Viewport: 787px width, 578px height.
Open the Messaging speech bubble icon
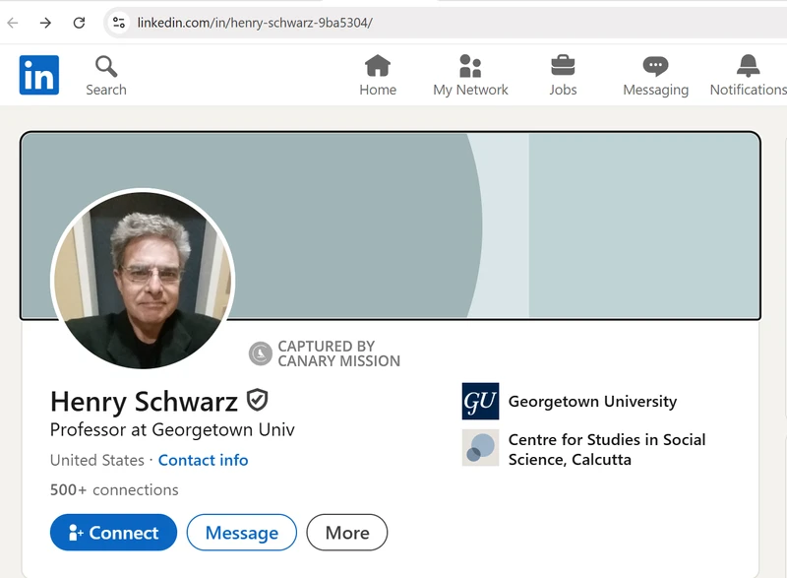(x=655, y=66)
